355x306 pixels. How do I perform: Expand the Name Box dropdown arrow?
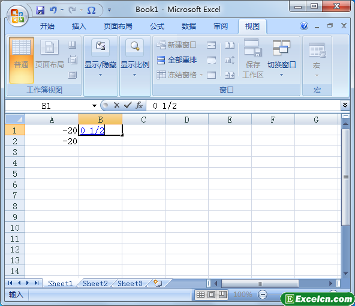tap(94, 106)
